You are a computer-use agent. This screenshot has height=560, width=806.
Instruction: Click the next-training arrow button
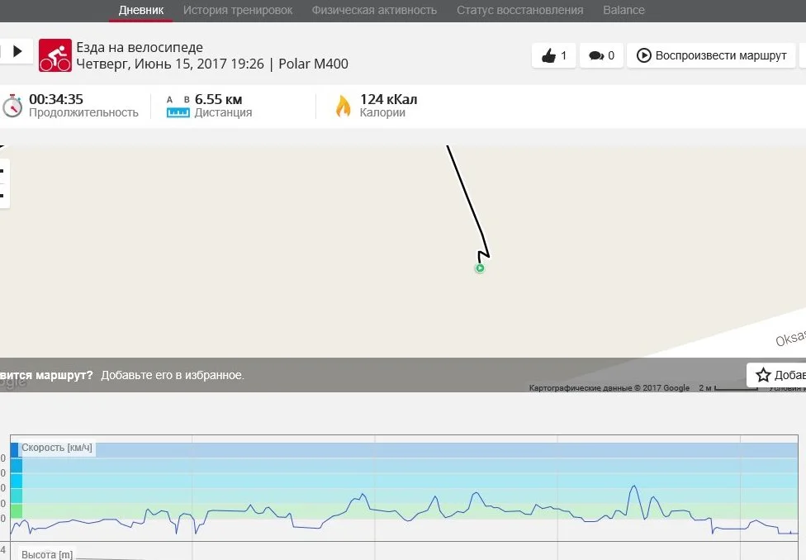[17, 51]
